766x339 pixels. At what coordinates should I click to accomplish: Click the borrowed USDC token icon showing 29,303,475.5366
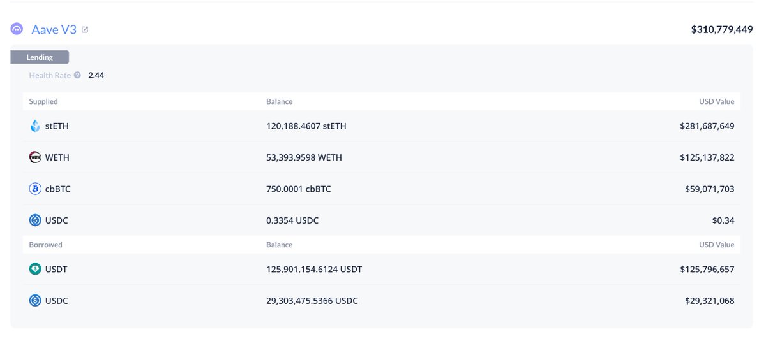point(35,301)
